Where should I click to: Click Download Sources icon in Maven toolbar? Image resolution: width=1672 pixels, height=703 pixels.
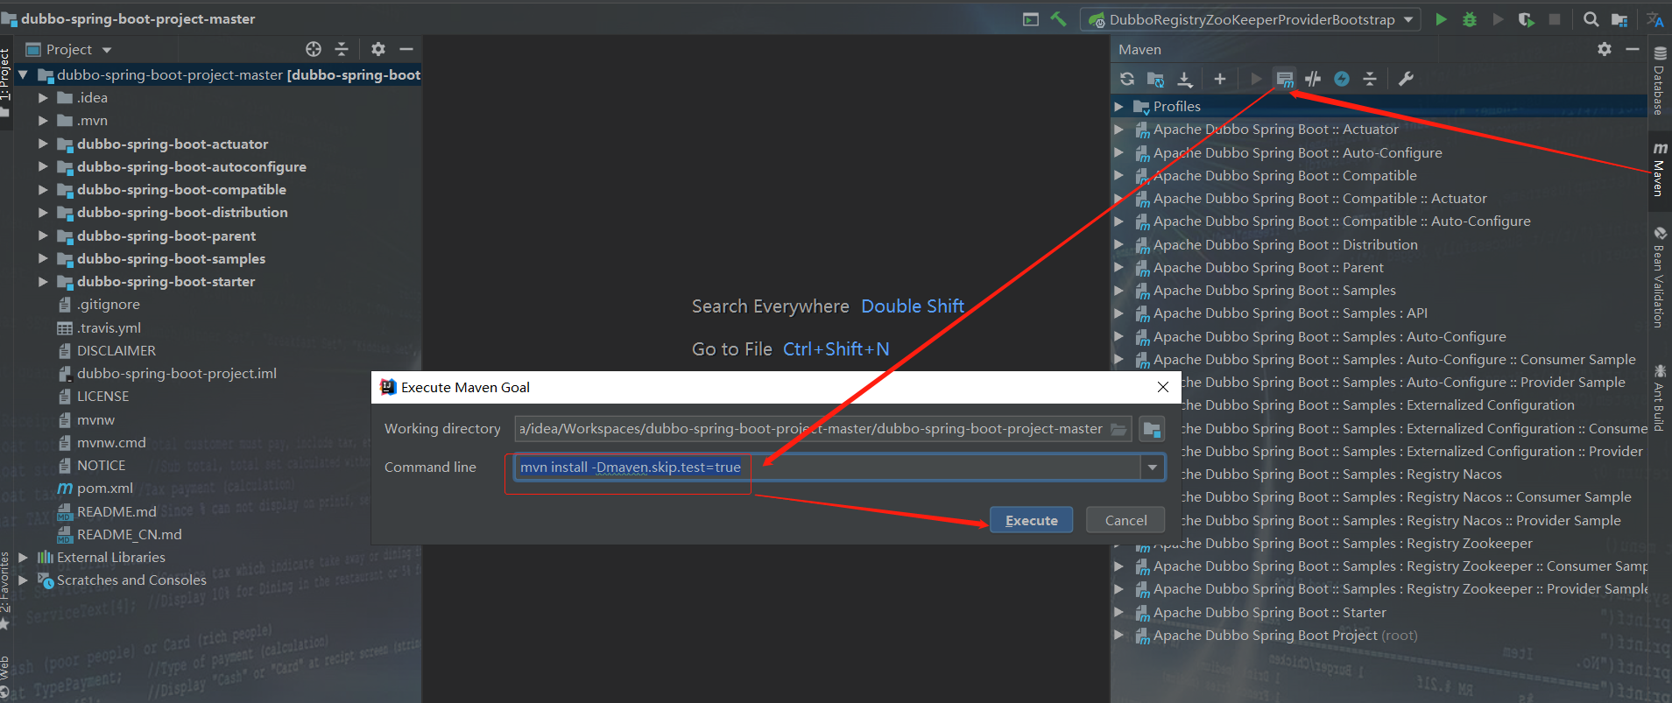click(x=1185, y=79)
